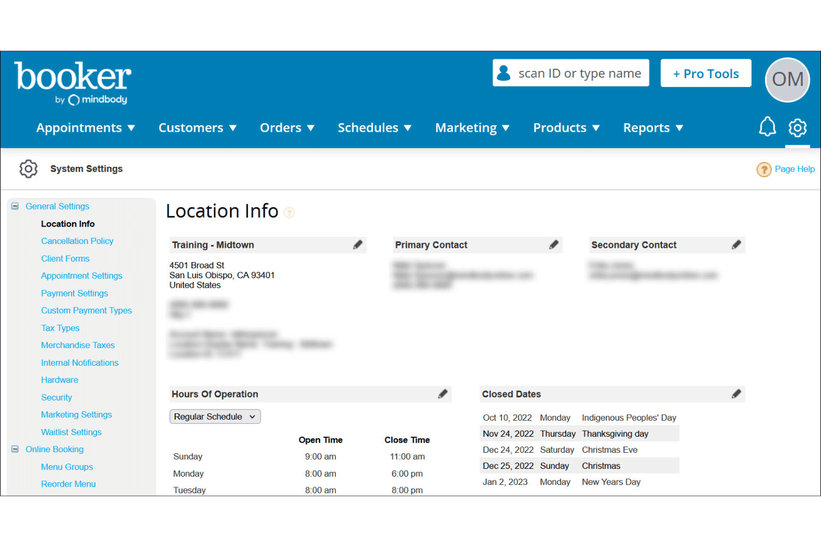821x547 pixels.
Task: Click the + Pro Tools button
Action: pos(706,73)
